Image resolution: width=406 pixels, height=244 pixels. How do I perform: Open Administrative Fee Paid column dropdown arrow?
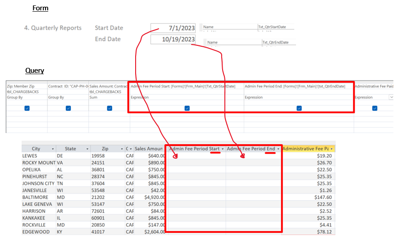tap(332, 149)
